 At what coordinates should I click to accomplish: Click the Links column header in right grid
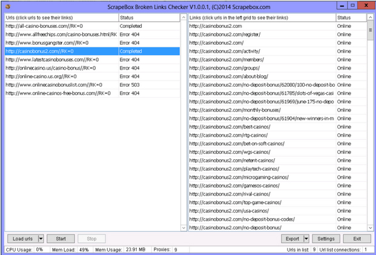[262, 18]
